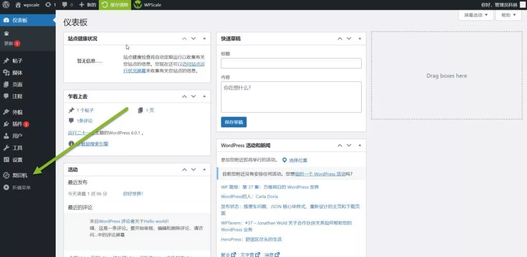Open the comments bubble showing 0
This screenshot has height=257, width=527.
coord(67,5)
